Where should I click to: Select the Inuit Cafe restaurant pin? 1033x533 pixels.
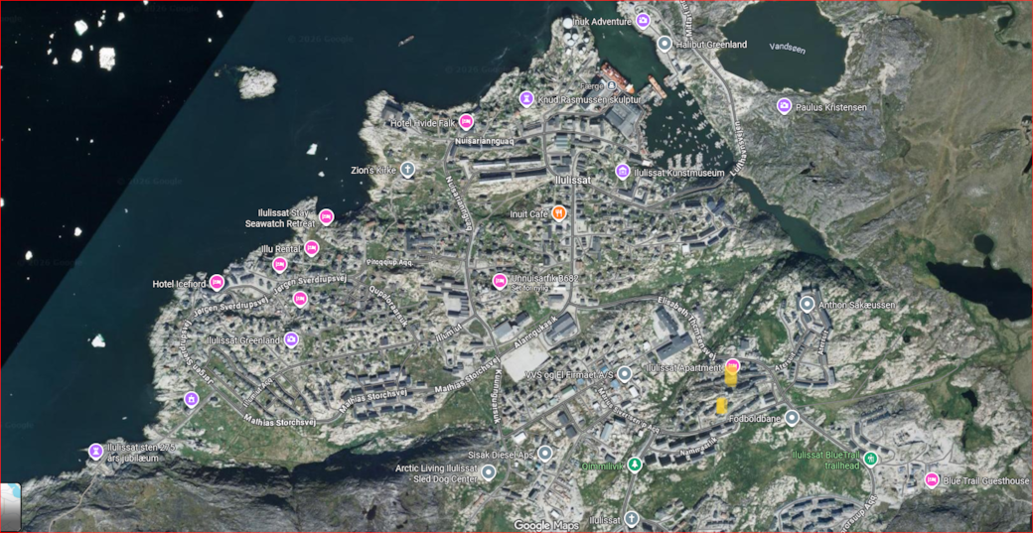point(558,212)
